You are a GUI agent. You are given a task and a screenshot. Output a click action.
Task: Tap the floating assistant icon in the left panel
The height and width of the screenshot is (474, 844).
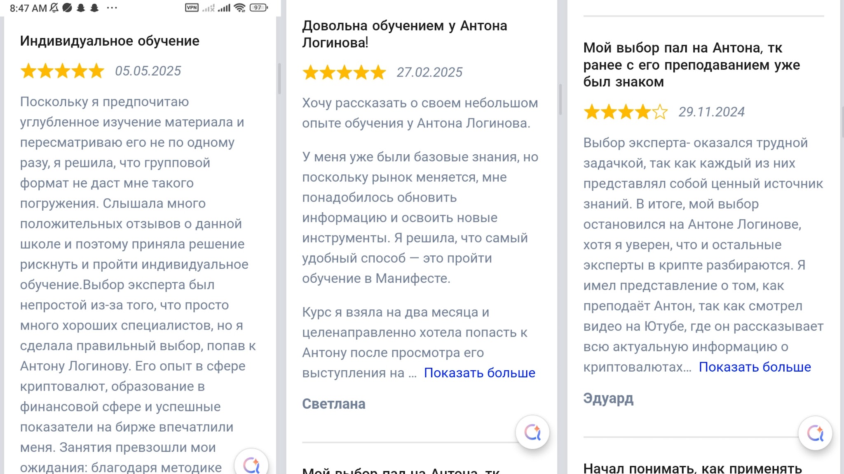251,464
